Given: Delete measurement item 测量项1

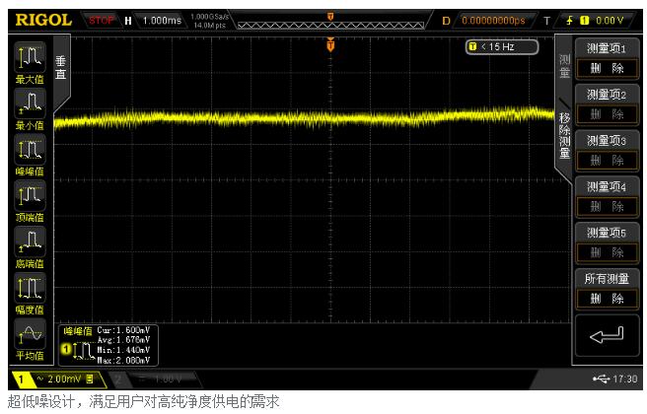Looking at the screenshot, I should (606, 68).
